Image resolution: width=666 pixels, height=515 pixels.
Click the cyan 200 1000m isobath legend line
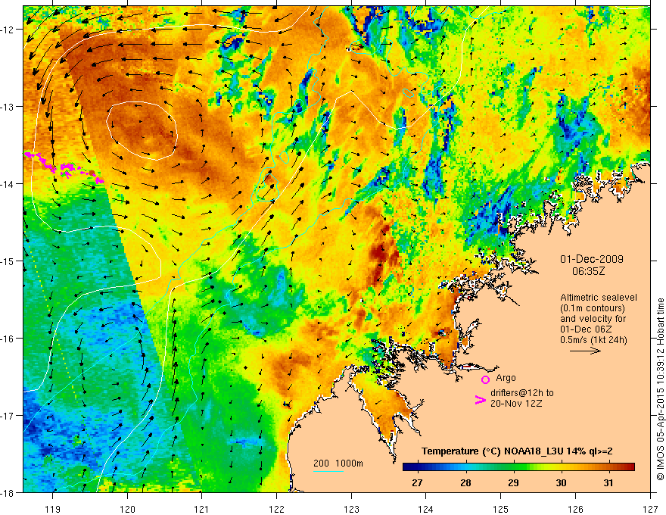328,471
